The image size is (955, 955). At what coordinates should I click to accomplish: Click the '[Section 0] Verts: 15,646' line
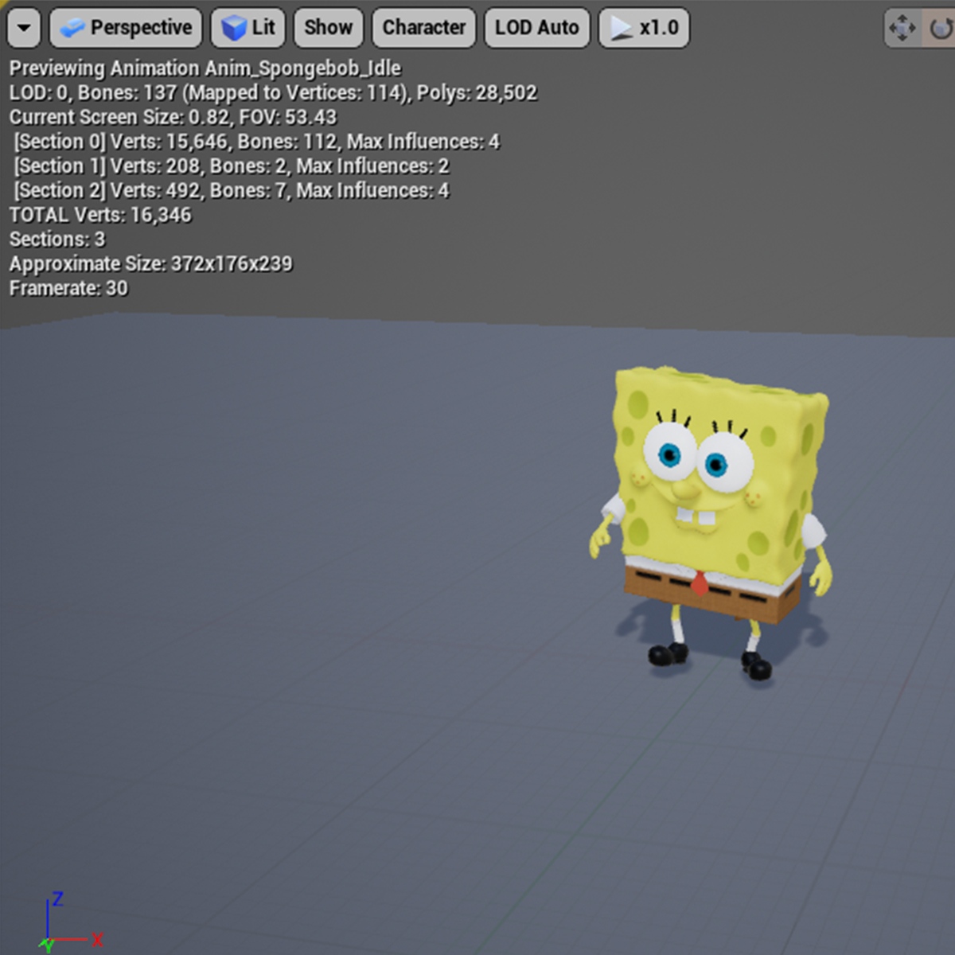coord(257,142)
